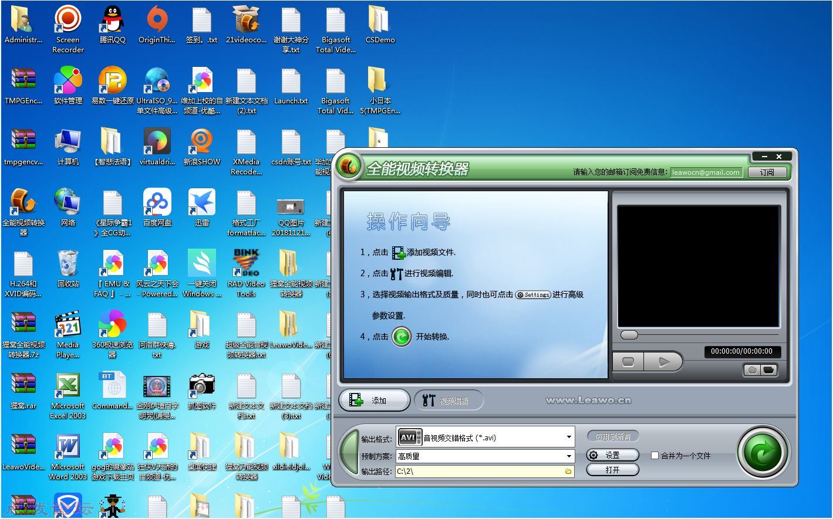
Task: Open Administr... user folder
Action: coord(23,25)
